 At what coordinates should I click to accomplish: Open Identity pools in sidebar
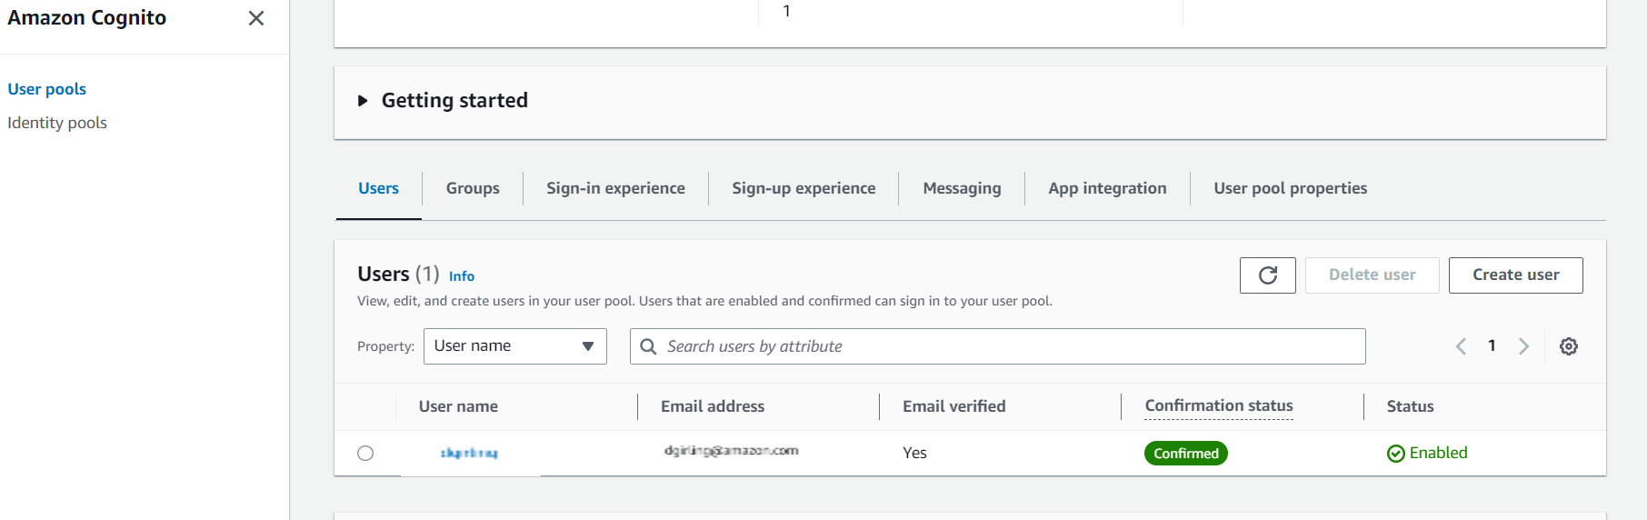[57, 123]
